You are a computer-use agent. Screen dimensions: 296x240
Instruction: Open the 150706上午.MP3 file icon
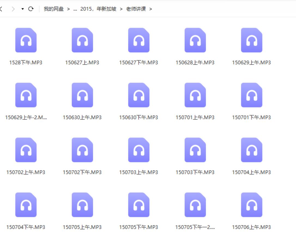coord(252,205)
